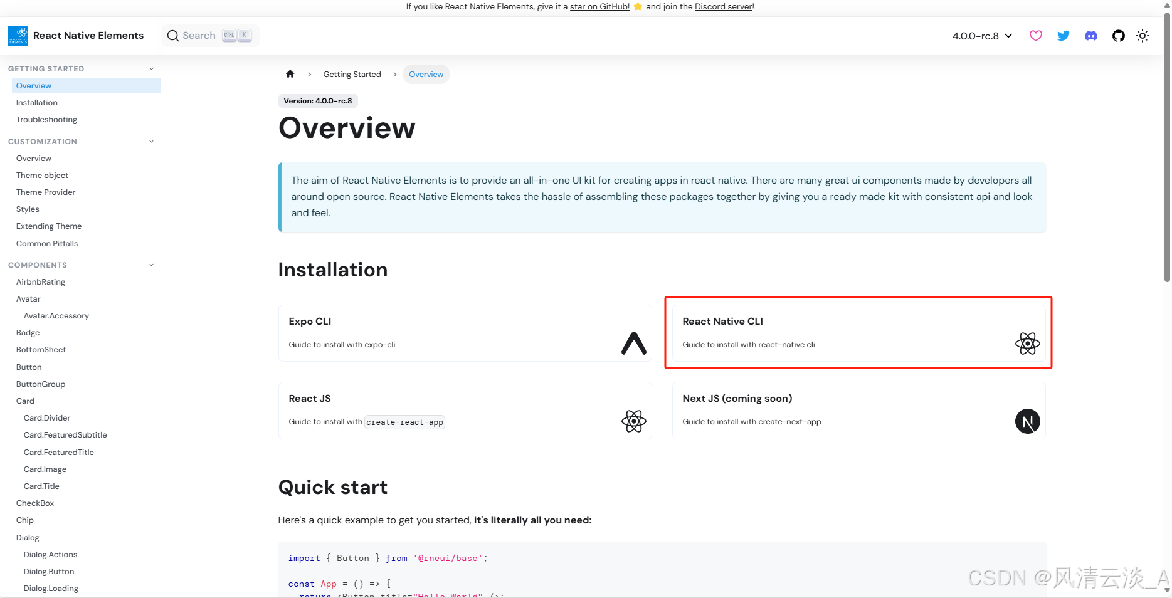Open the React Native CLI install card
Viewport: 1172px width, 598px height.
coord(858,333)
